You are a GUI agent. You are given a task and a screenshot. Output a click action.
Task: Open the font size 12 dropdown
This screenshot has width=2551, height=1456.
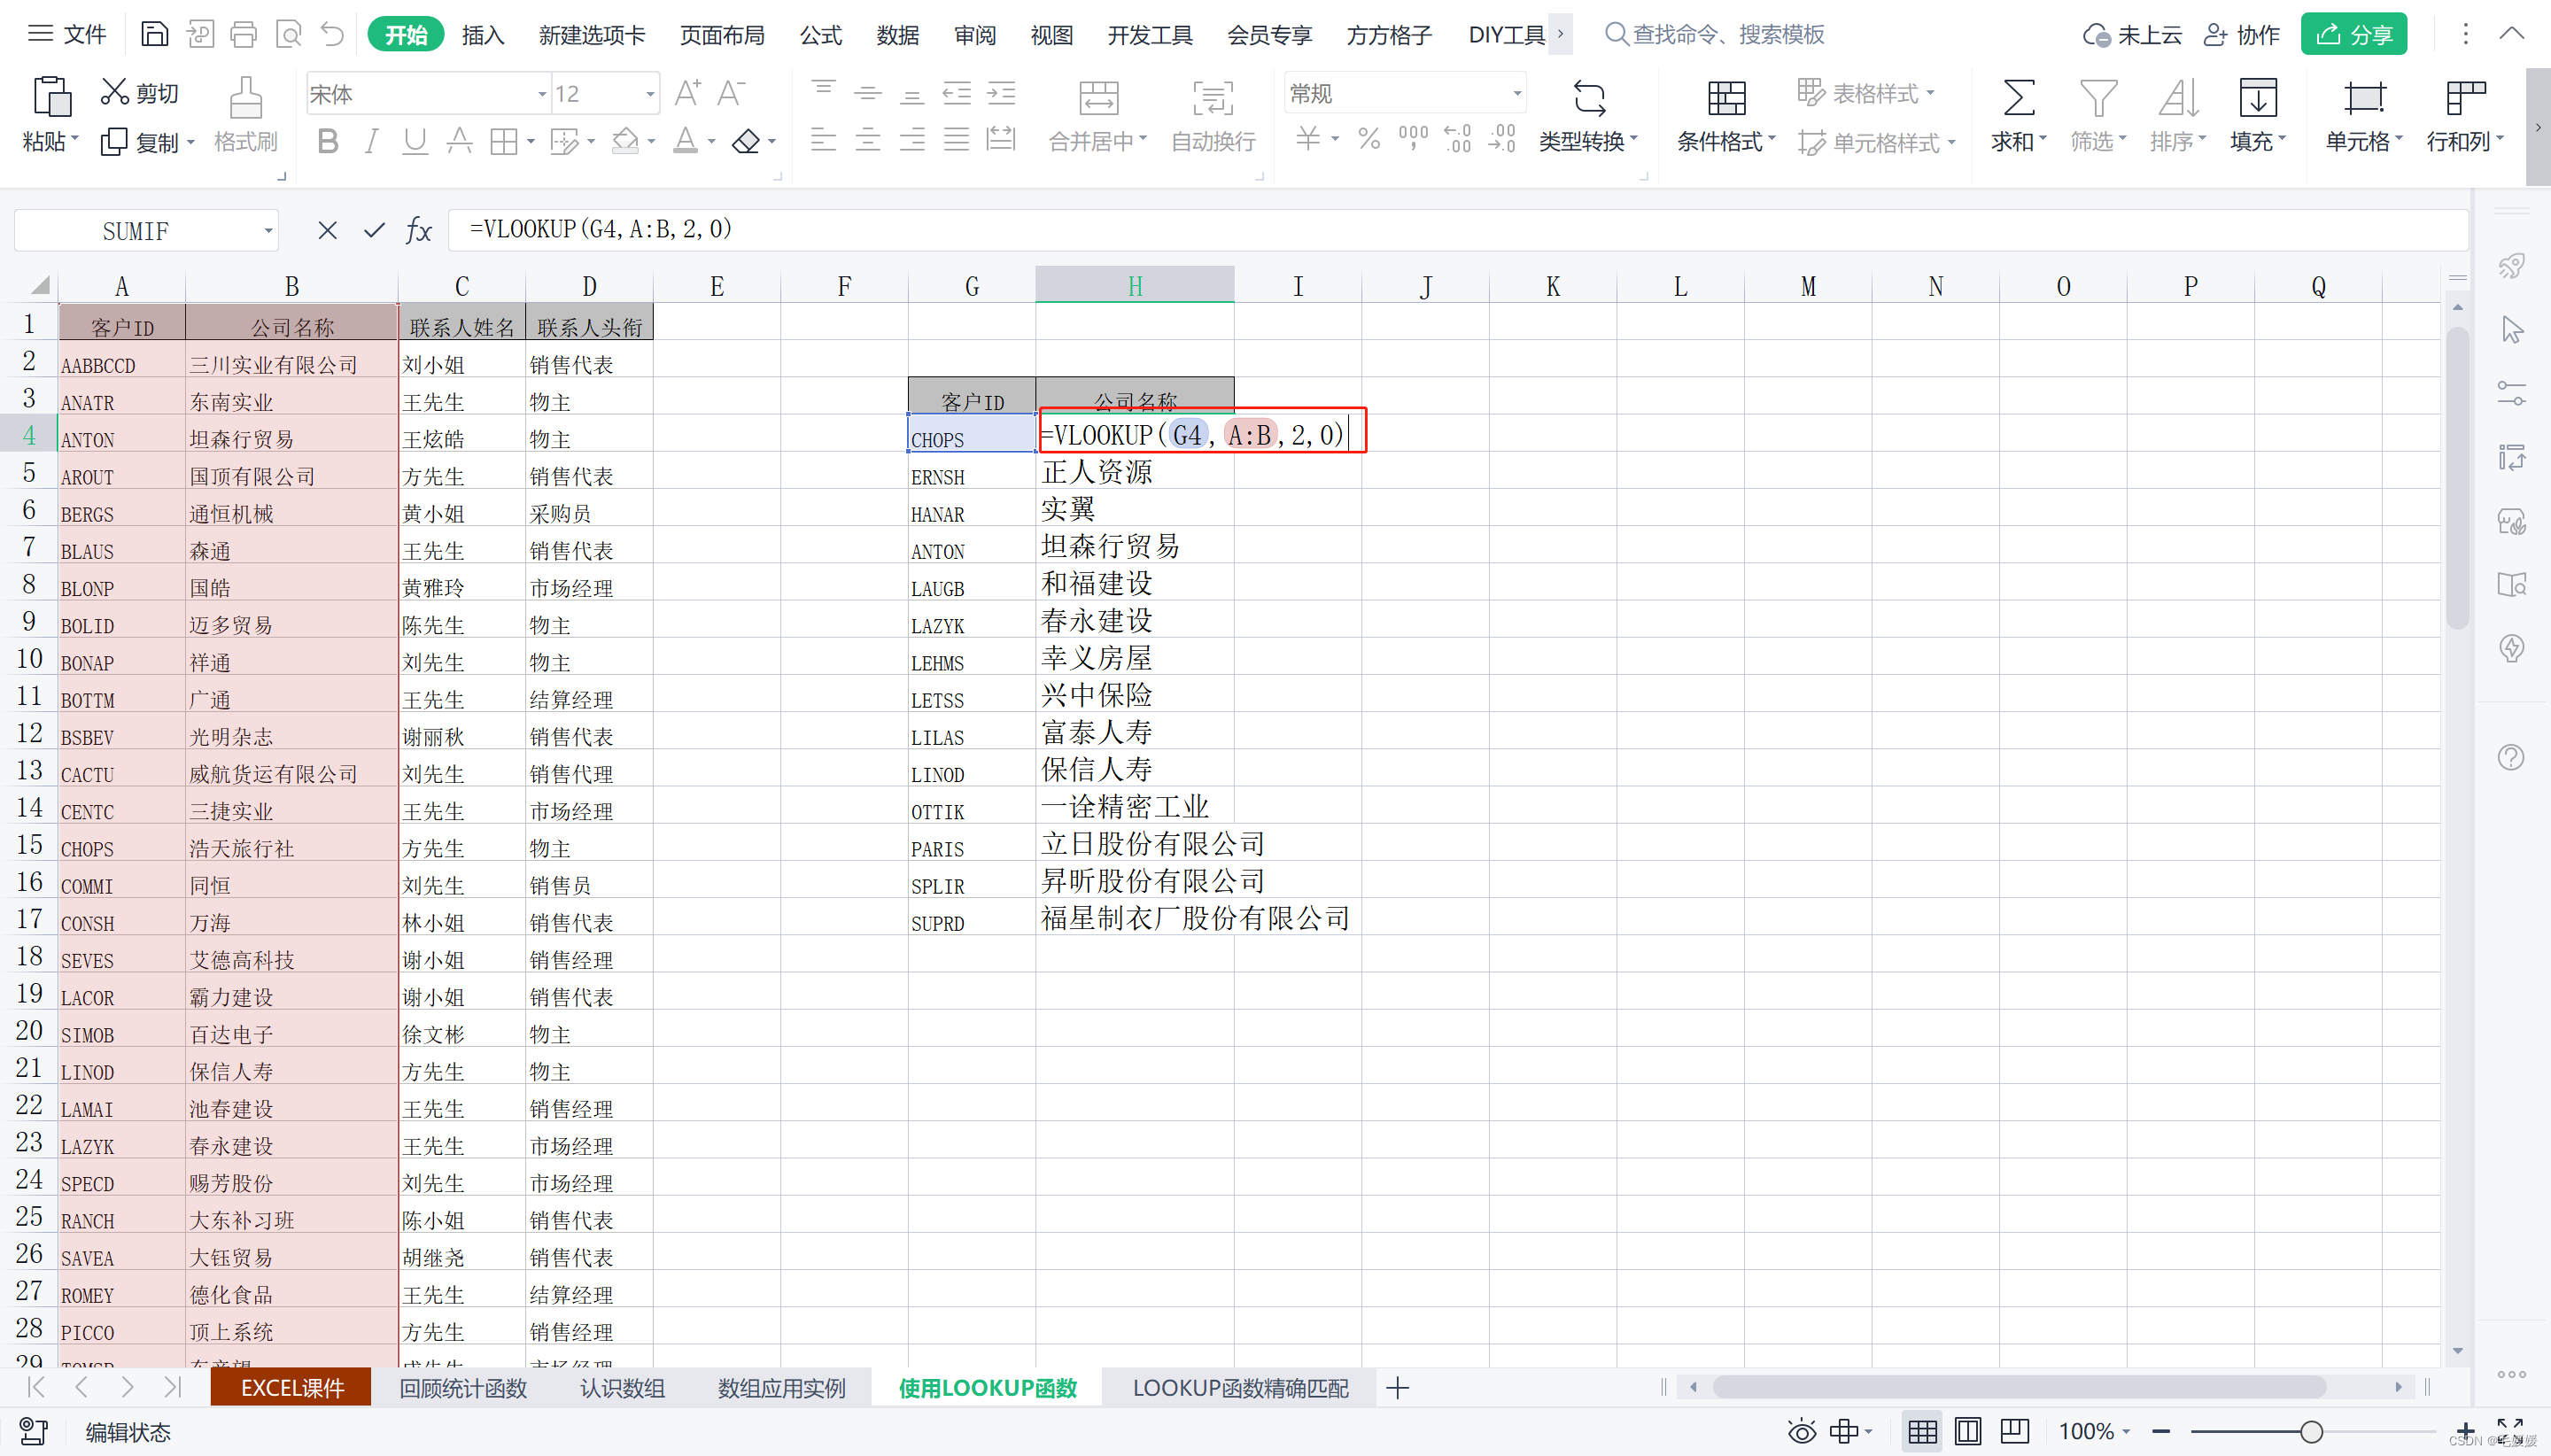pyautogui.click(x=650, y=94)
